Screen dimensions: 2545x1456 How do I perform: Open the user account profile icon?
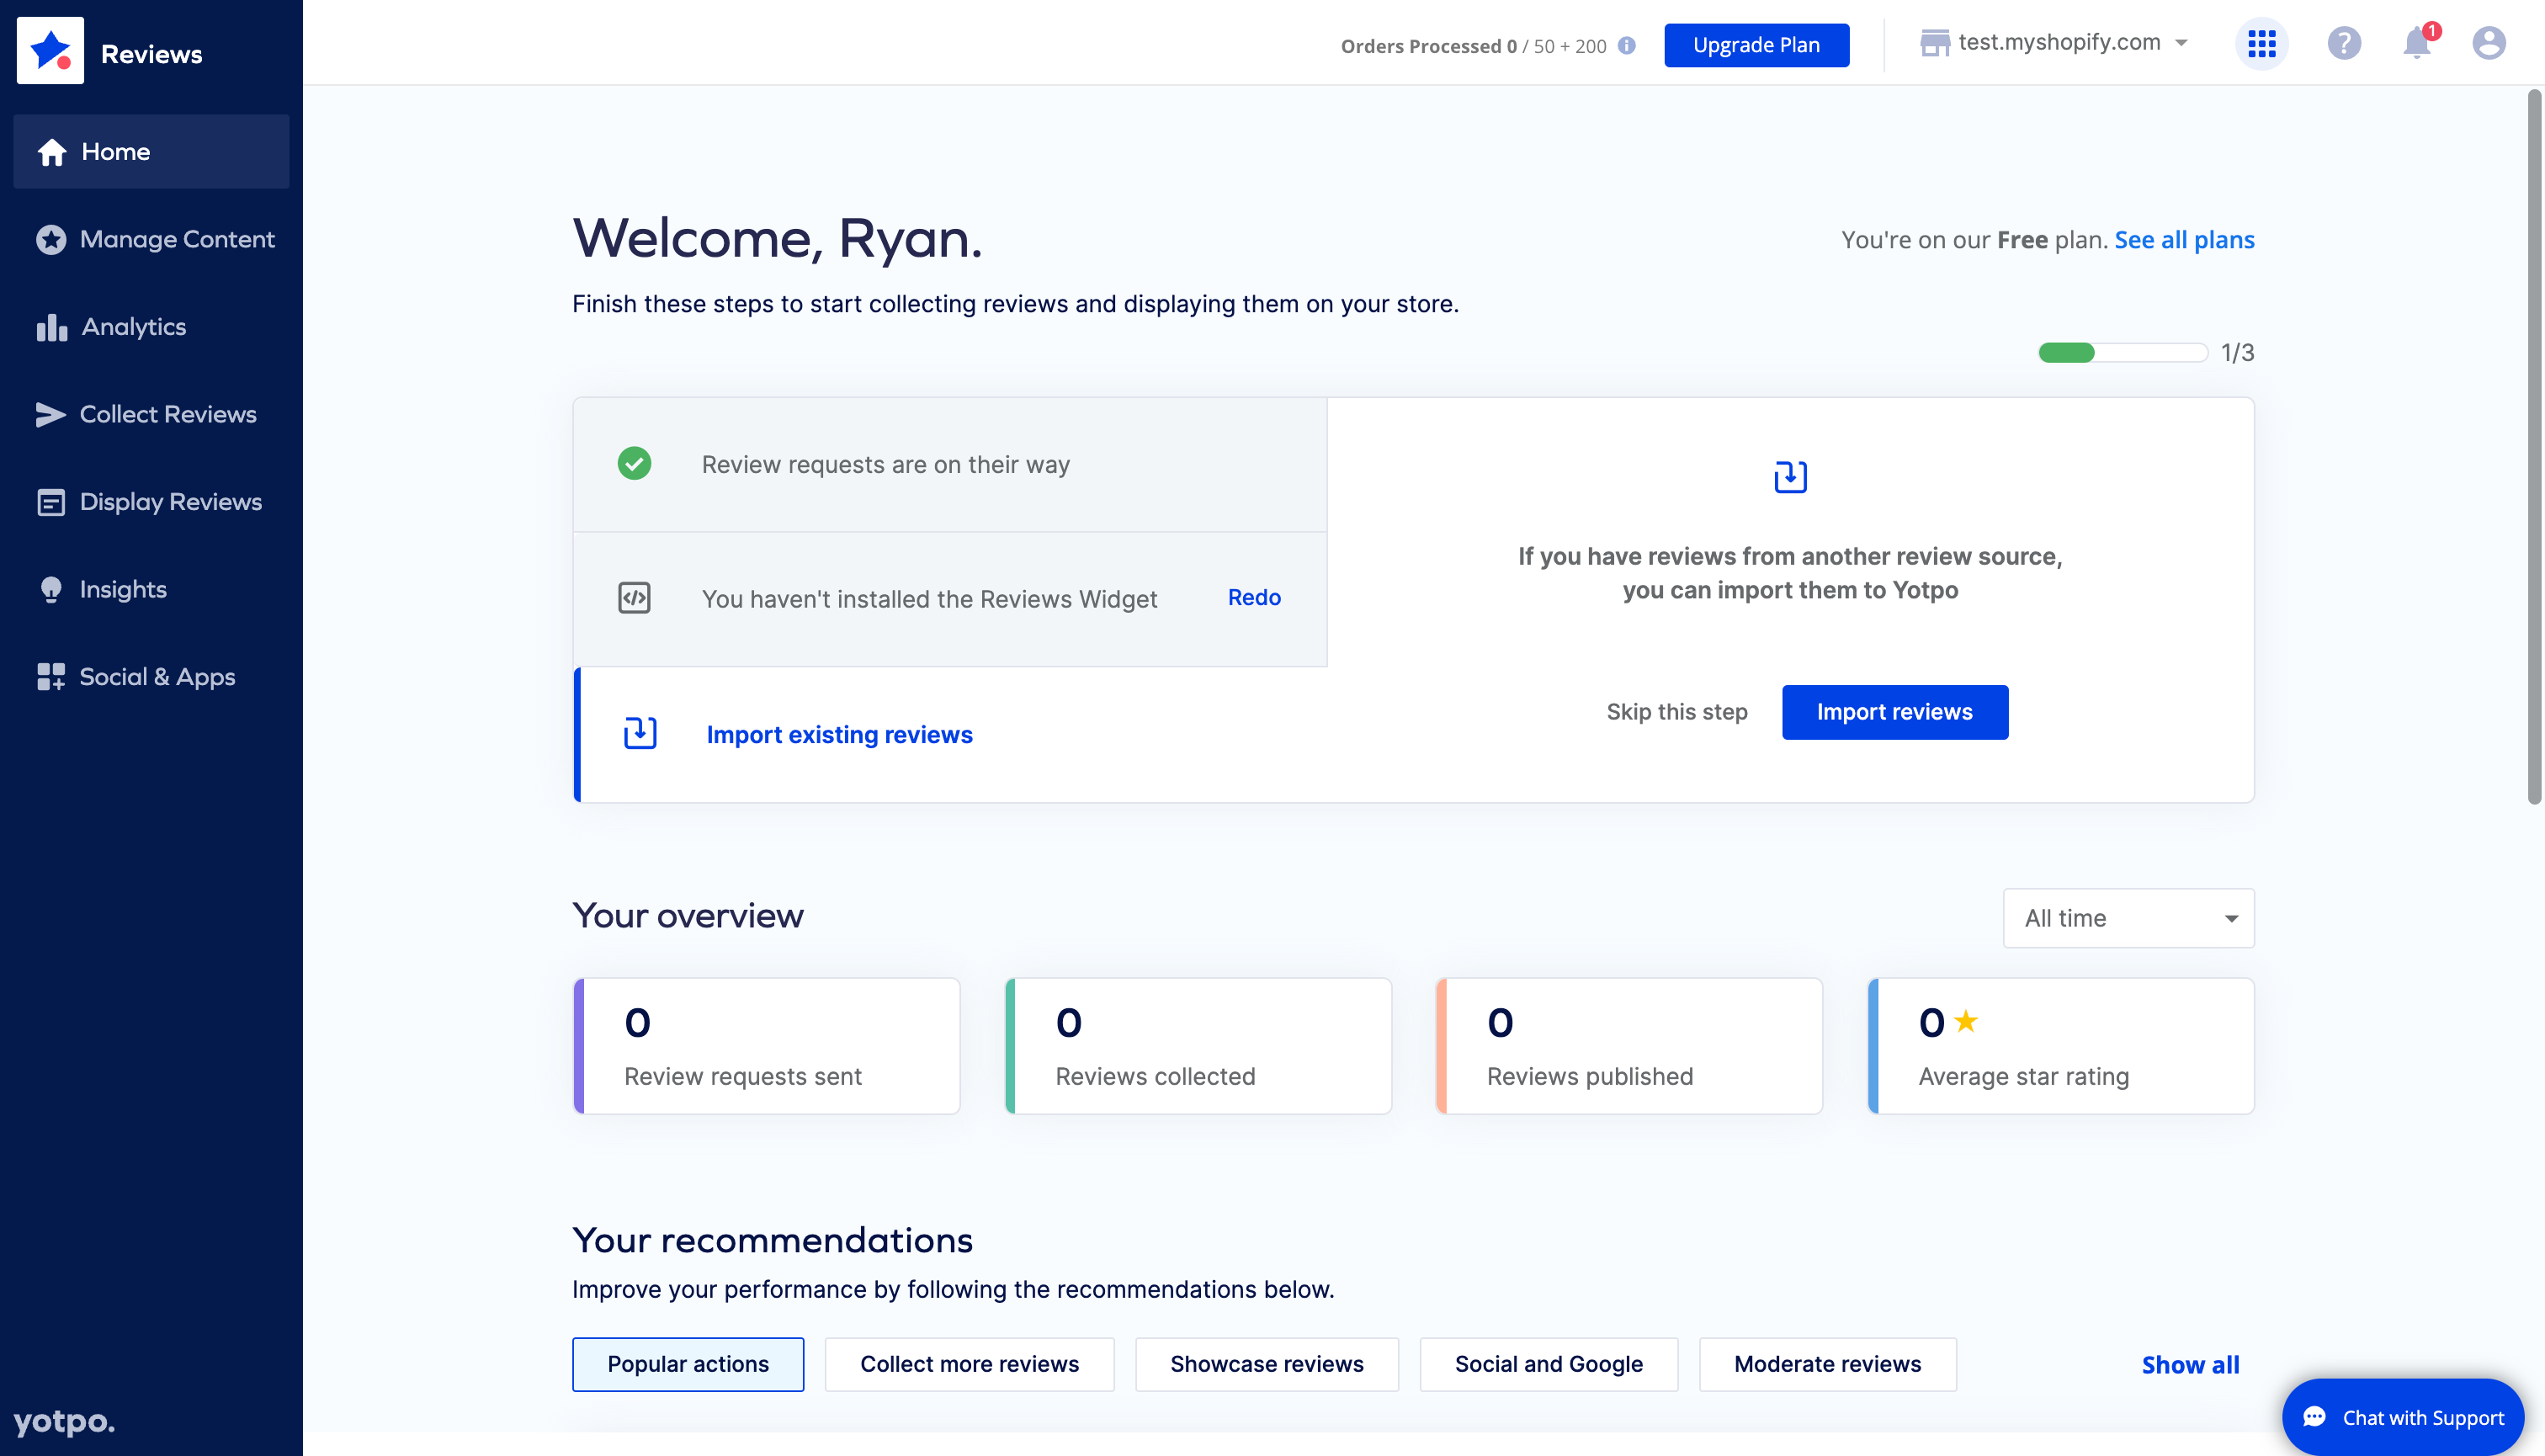[2489, 44]
